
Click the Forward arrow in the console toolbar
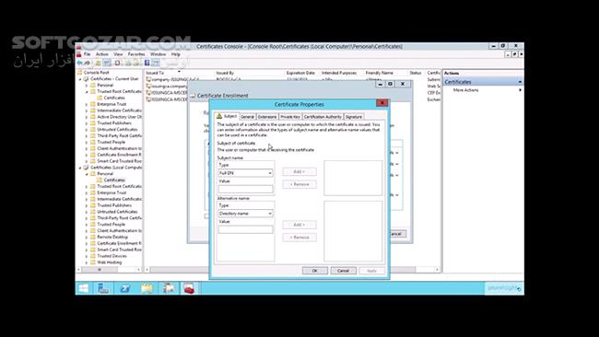(88, 63)
